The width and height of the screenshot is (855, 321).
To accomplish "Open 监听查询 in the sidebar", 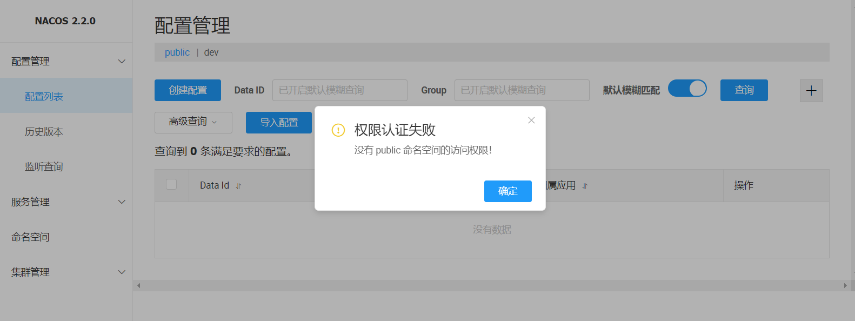I will pos(44,167).
